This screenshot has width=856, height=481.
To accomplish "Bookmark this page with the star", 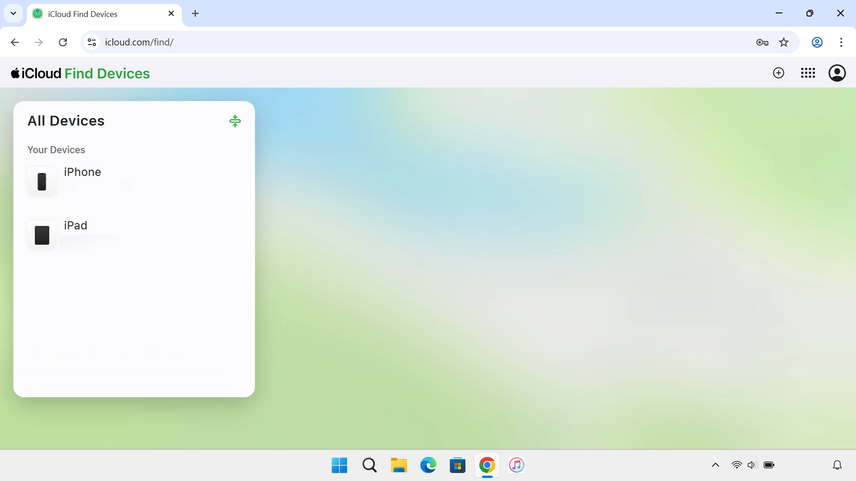I will point(784,42).
